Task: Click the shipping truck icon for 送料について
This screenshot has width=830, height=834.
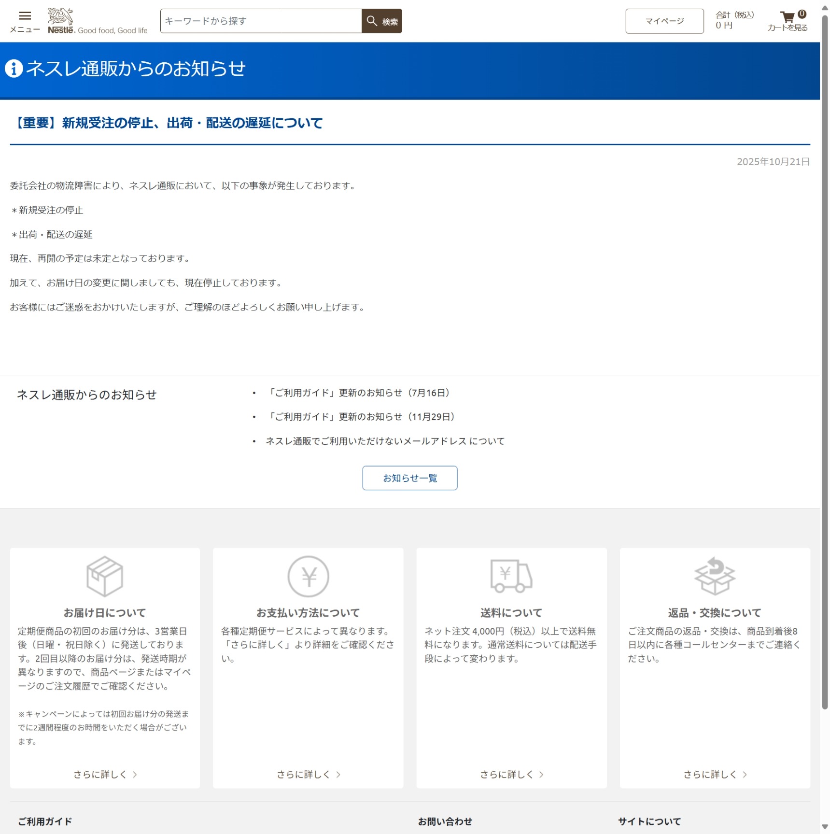Action: click(x=511, y=576)
